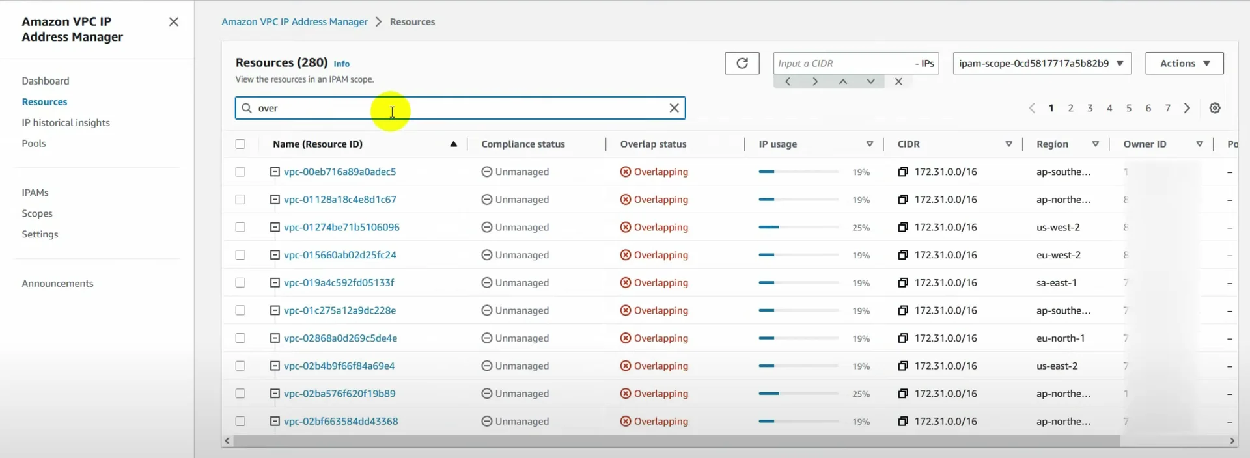The height and width of the screenshot is (458, 1250).
Task: Close the CIDR navigation bar with X
Action: (x=898, y=81)
